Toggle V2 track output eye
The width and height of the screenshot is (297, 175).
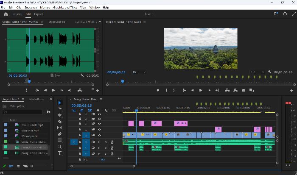tap(99, 129)
